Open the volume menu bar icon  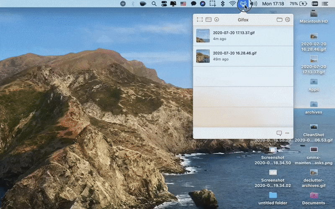[x=254, y=4]
